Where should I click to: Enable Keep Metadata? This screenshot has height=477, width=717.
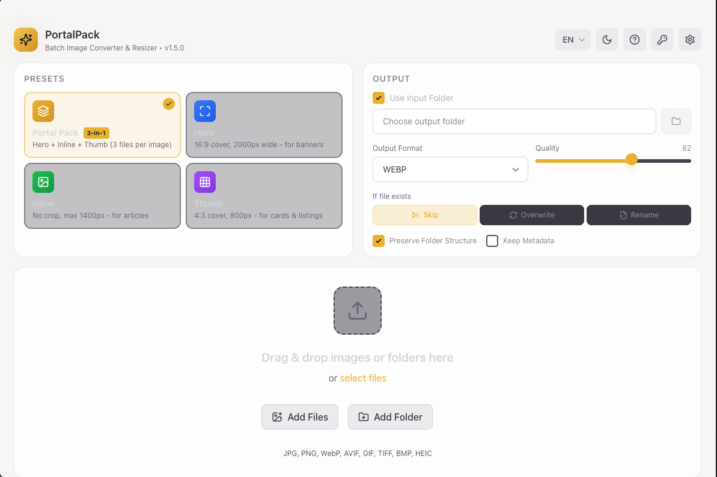(492, 240)
